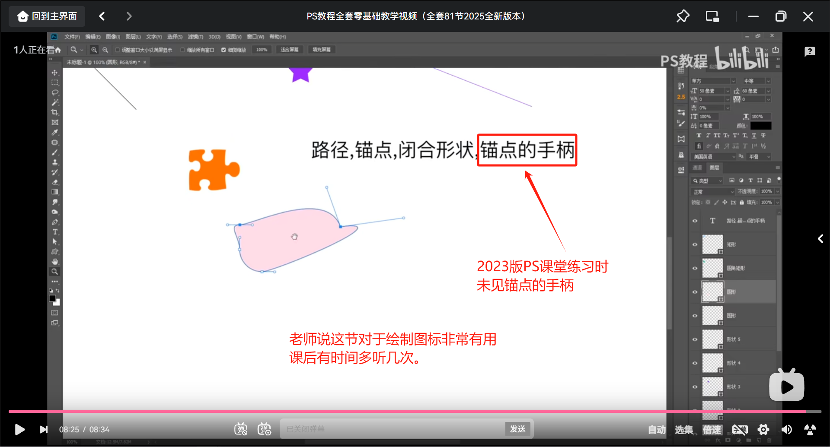
Task: Open the 倍速 playback speed option
Action: pyautogui.click(x=712, y=430)
